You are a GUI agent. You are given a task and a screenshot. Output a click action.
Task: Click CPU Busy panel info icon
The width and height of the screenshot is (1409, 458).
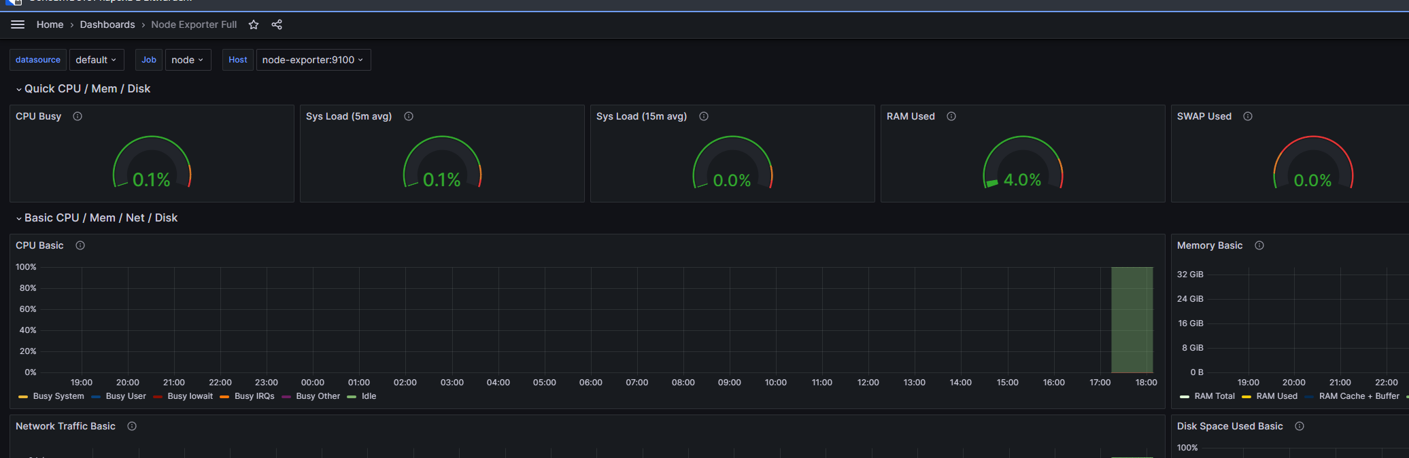[x=78, y=116]
